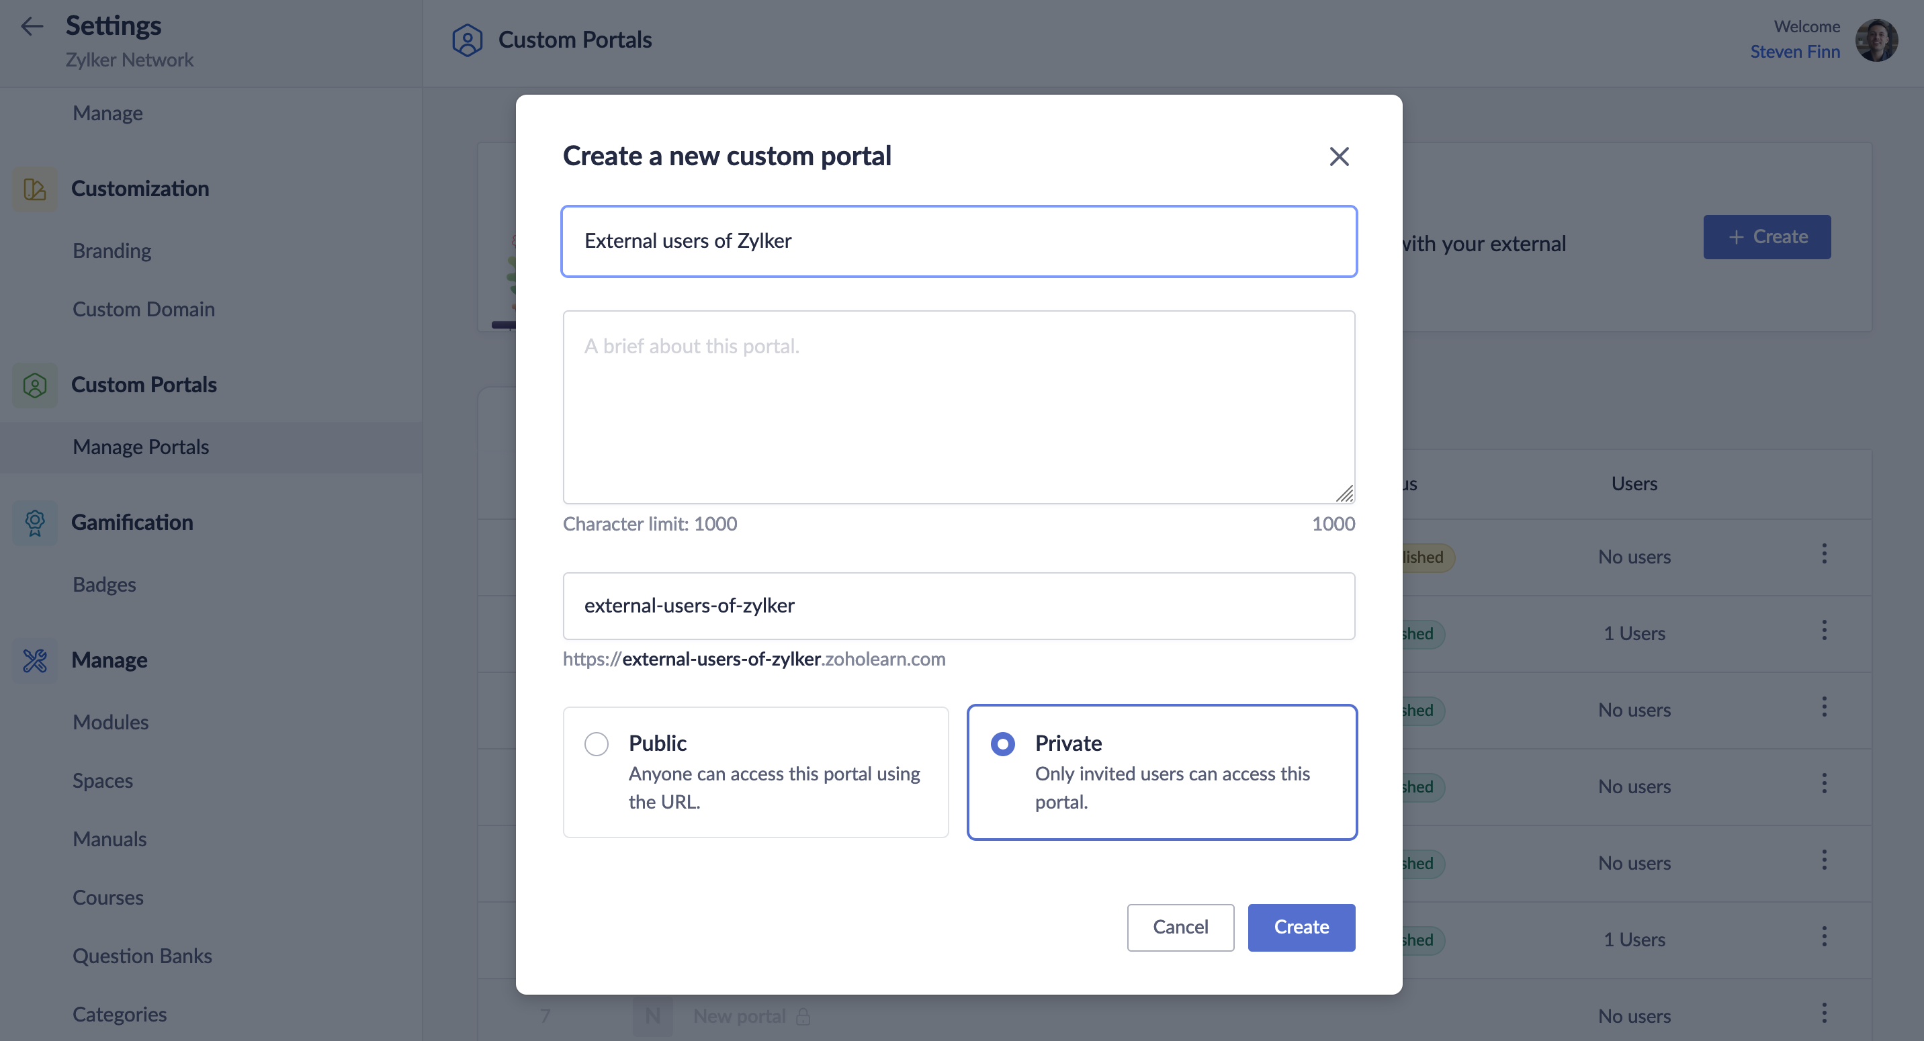Image resolution: width=1924 pixels, height=1041 pixels.
Task: Click the Customization section icon
Action: tap(34, 189)
